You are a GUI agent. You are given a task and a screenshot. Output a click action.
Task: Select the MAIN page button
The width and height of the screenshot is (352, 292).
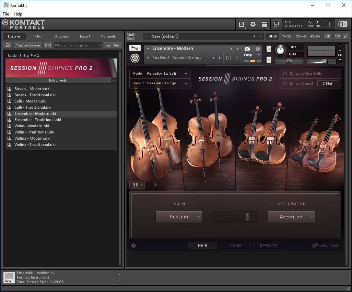(x=202, y=246)
